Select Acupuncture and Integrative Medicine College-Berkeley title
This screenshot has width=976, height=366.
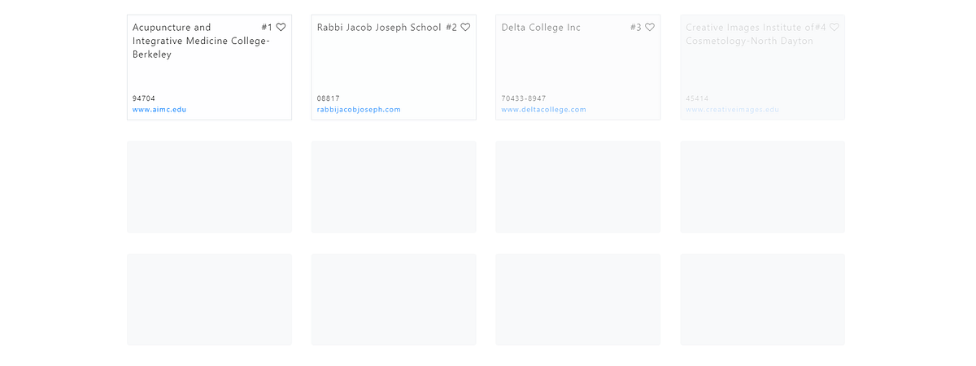tap(201, 41)
